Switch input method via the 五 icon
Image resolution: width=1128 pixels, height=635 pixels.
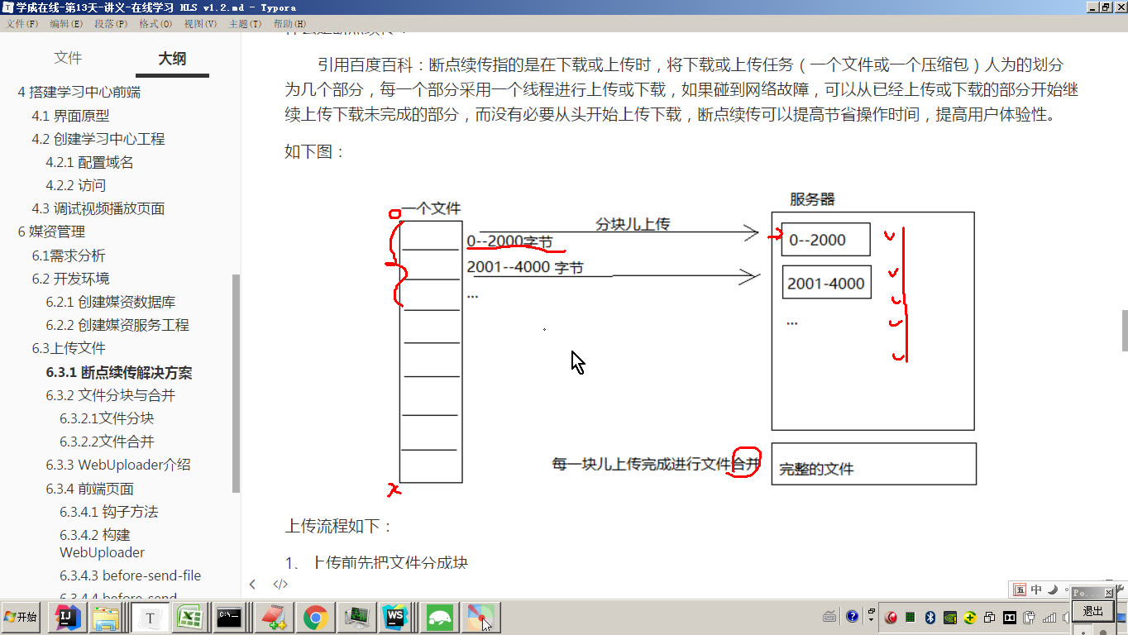[x=1020, y=589]
